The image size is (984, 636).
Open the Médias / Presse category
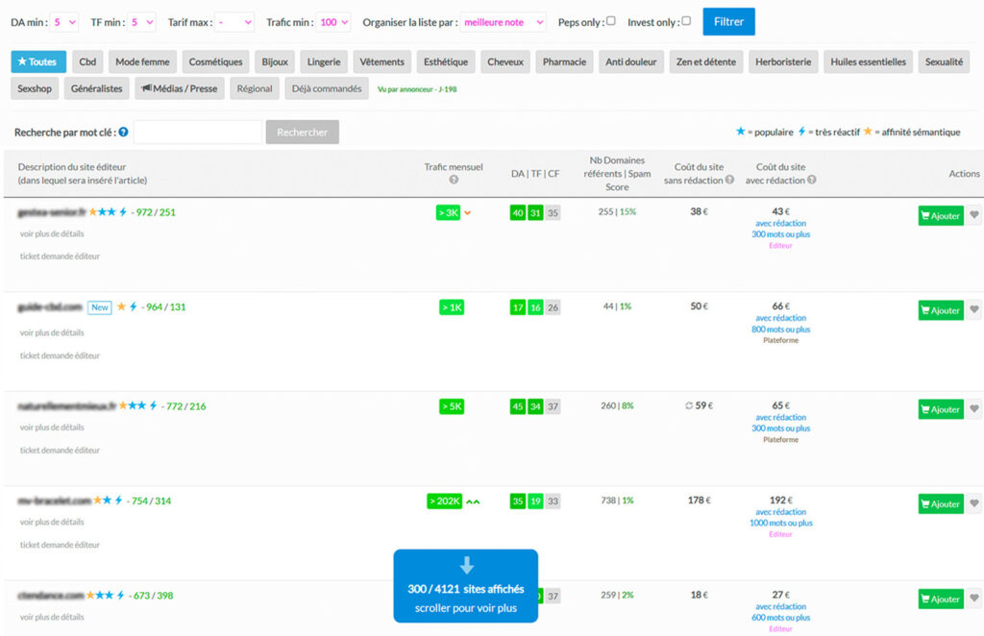180,89
